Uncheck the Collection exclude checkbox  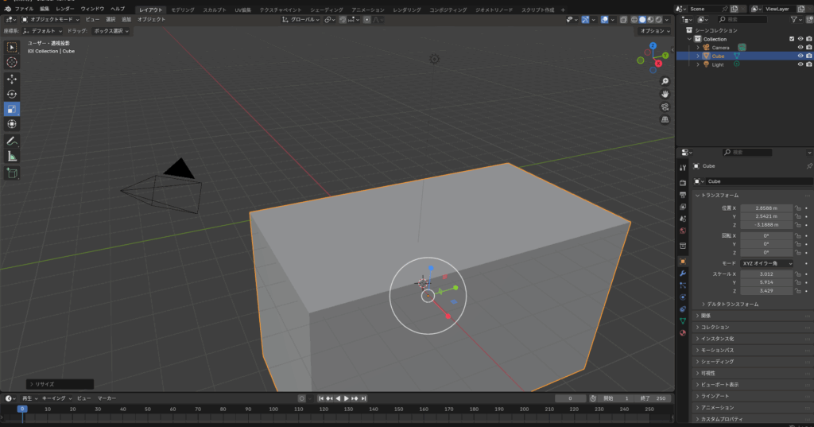(x=791, y=38)
